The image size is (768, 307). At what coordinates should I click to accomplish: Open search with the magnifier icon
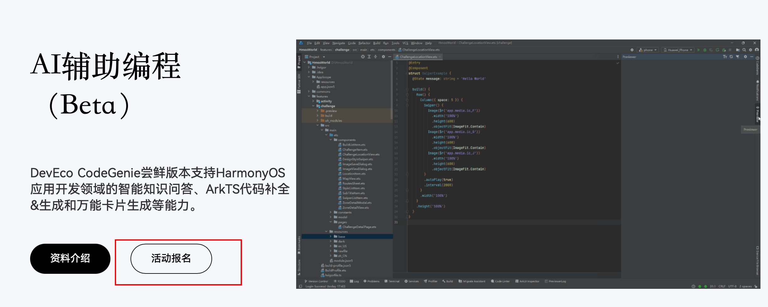click(x=744, y=50)
